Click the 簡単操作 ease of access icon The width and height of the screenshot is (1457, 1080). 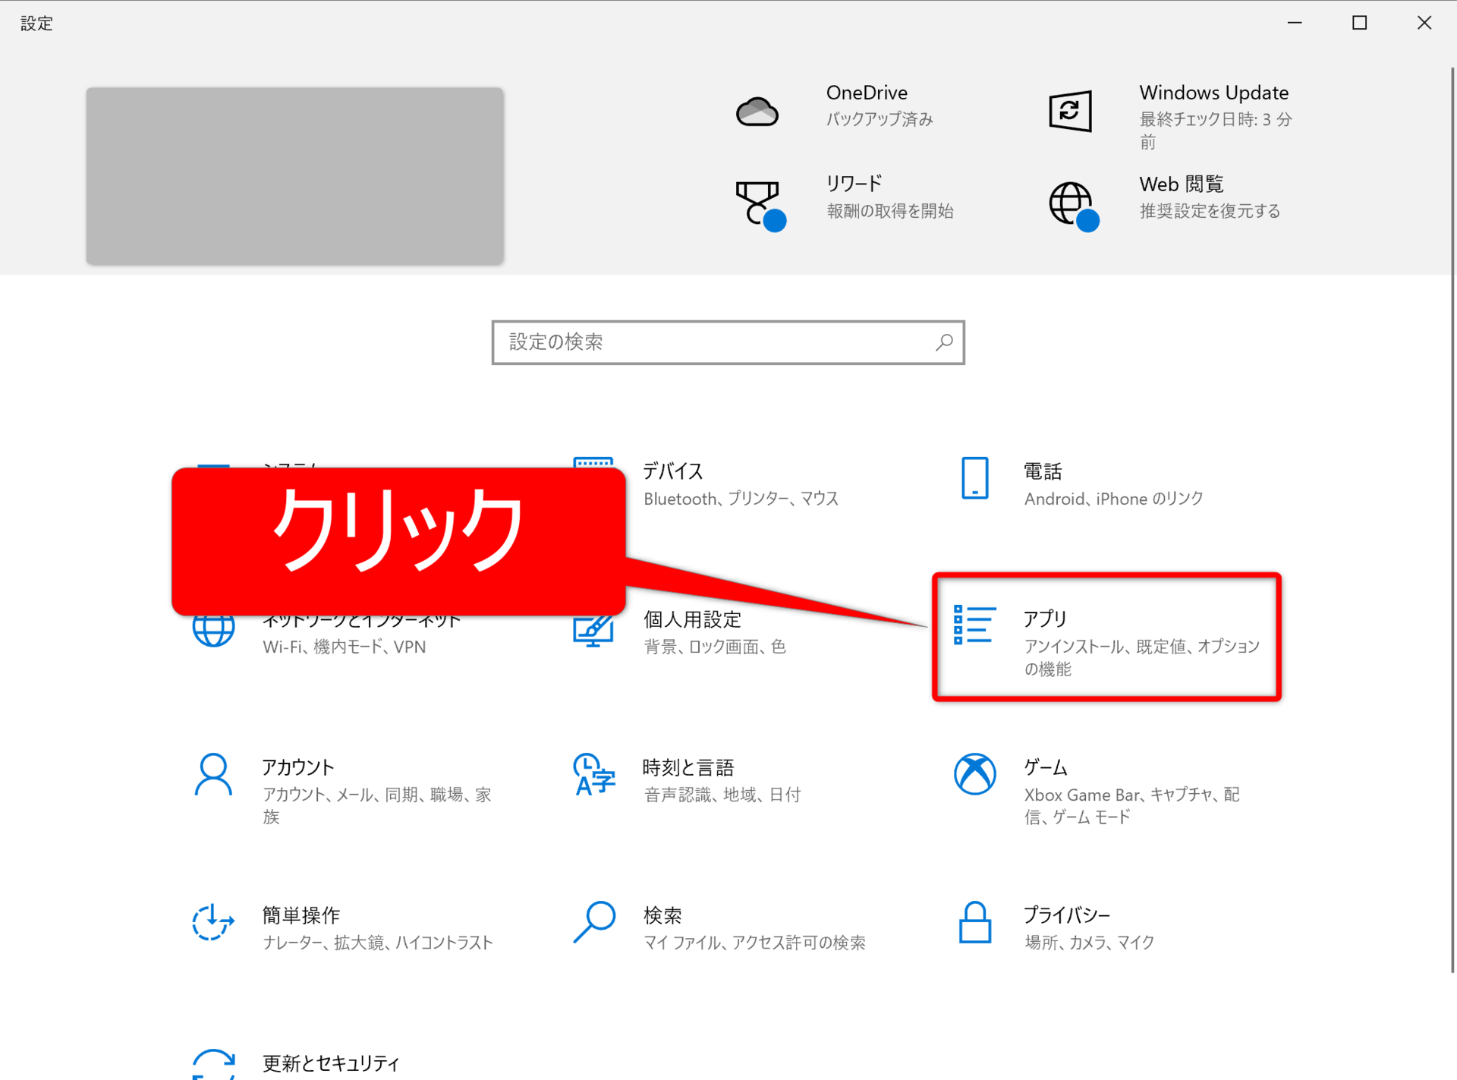[213, 922]
